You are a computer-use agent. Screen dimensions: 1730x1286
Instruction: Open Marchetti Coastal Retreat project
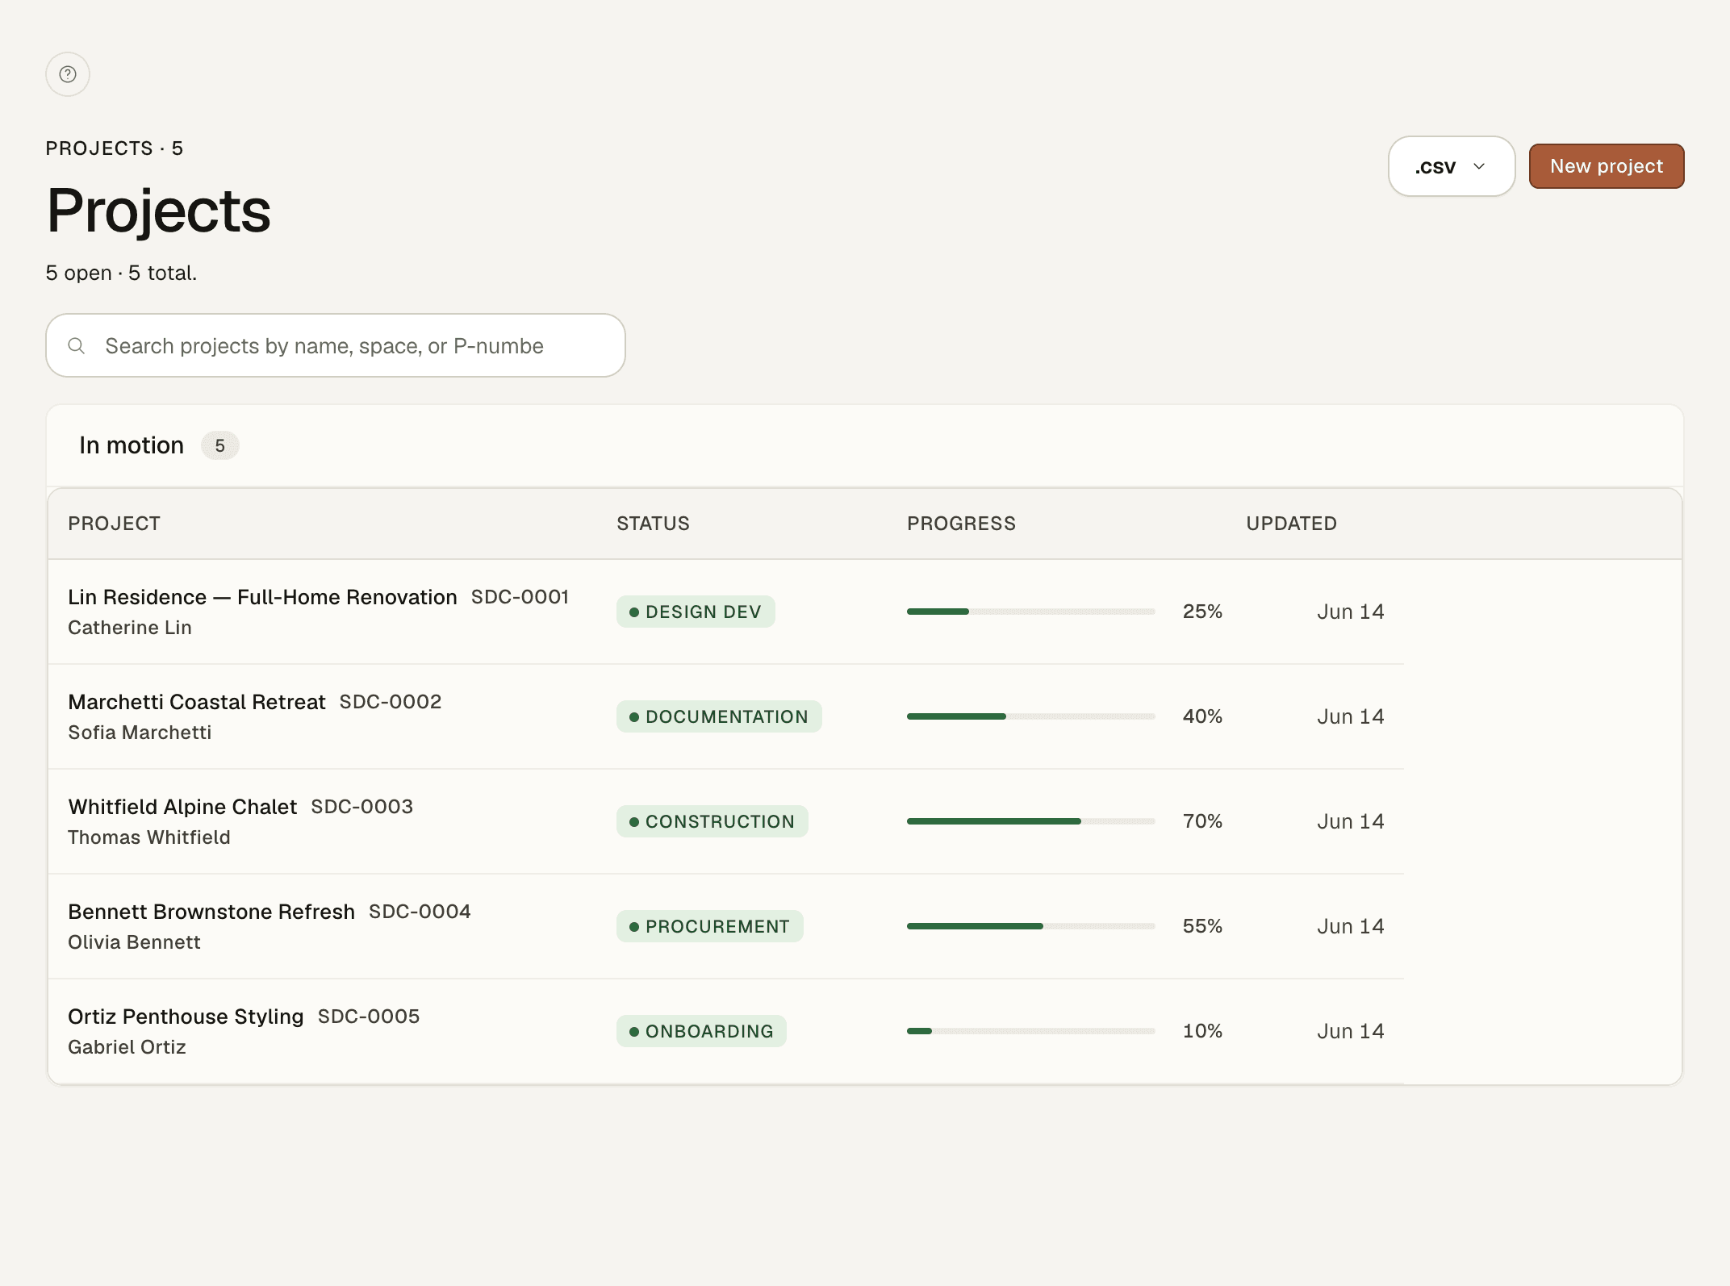(x=197, y=702)
